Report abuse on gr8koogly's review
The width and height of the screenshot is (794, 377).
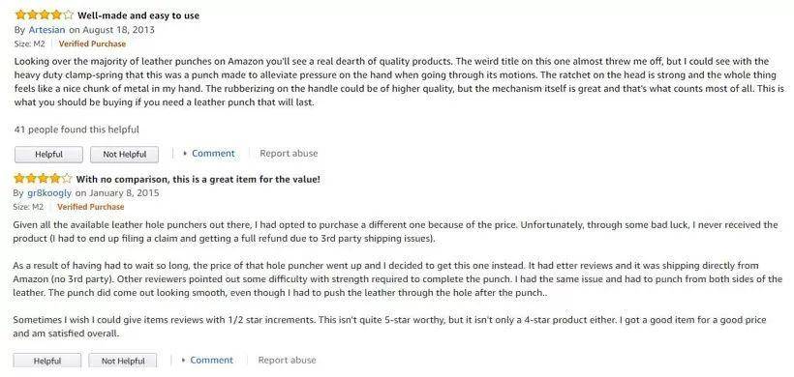tap(288, 360)
